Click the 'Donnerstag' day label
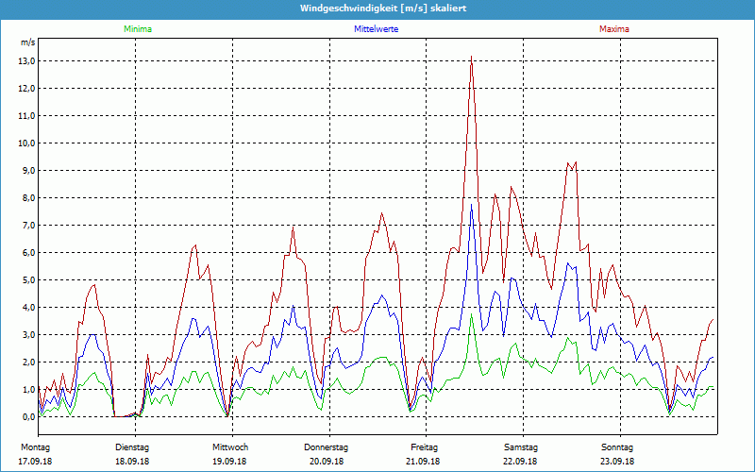755x472 pixels. pyautogui.click(x=326, y=447)
